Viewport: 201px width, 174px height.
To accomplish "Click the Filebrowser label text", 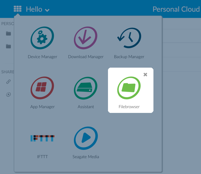I will [129, 107].
